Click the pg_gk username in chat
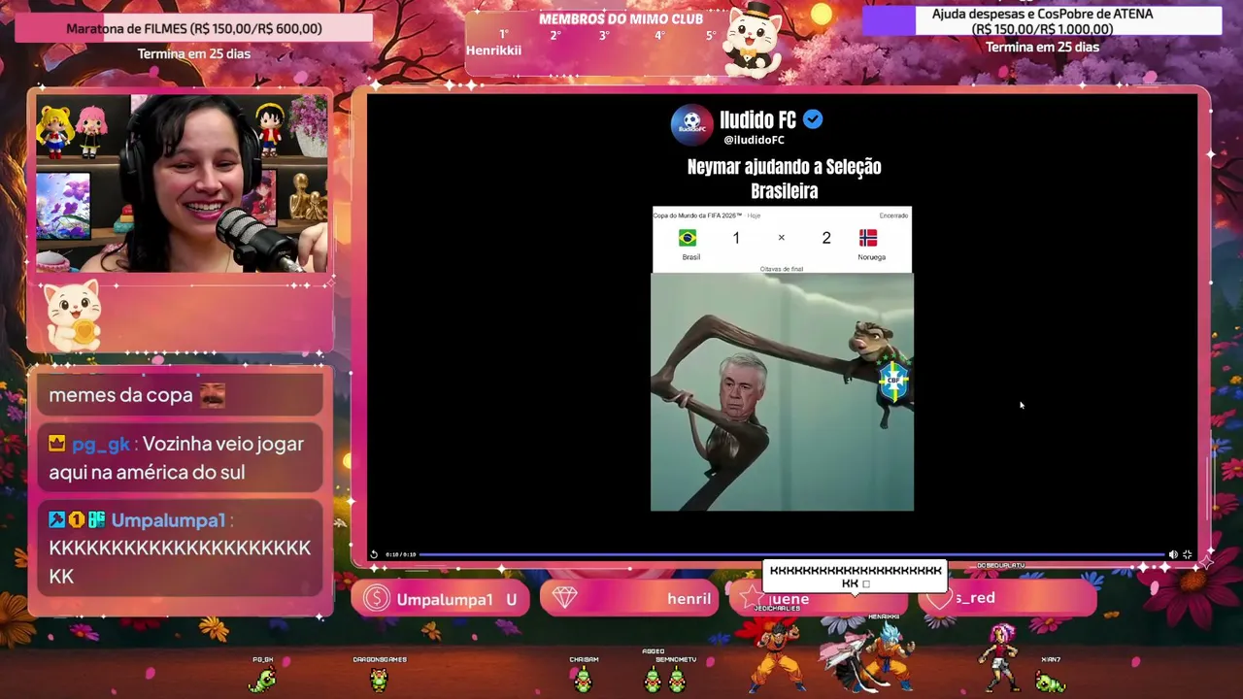 point(101,444)
